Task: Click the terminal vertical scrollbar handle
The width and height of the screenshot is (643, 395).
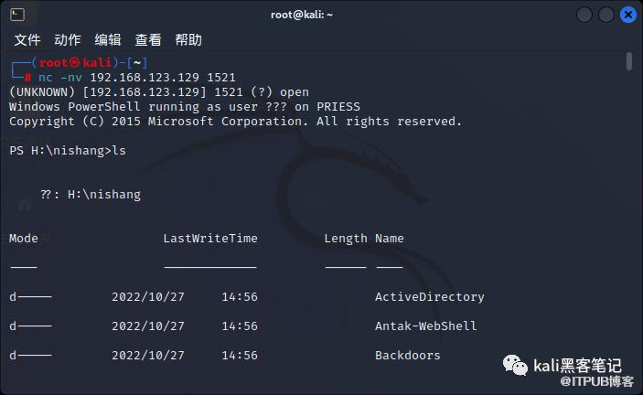Action: tap(629, 61)
